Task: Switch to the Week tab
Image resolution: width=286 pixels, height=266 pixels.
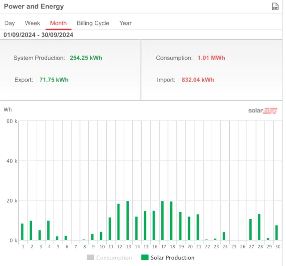Action: (x=33, y=23)
